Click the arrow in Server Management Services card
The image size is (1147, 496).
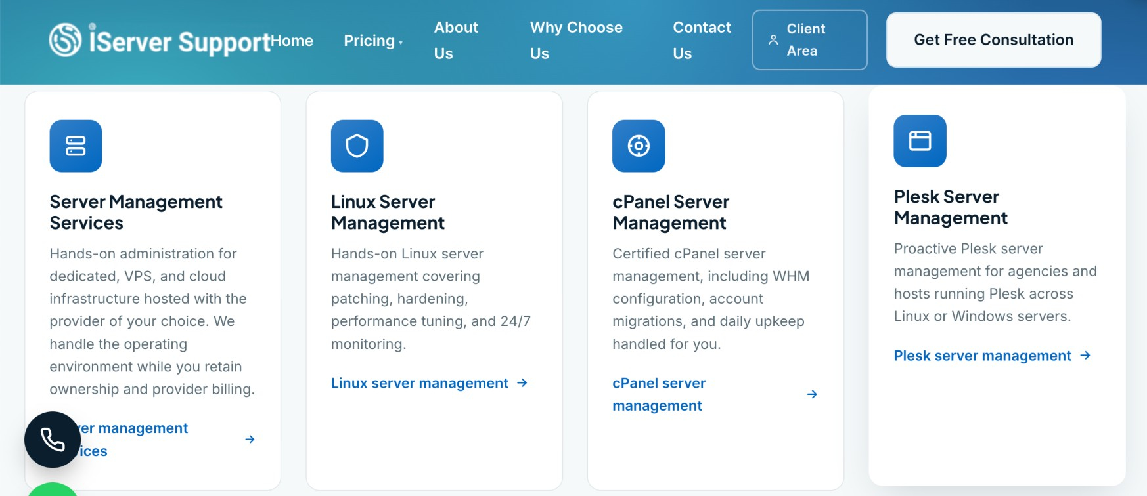pos(250,440)
